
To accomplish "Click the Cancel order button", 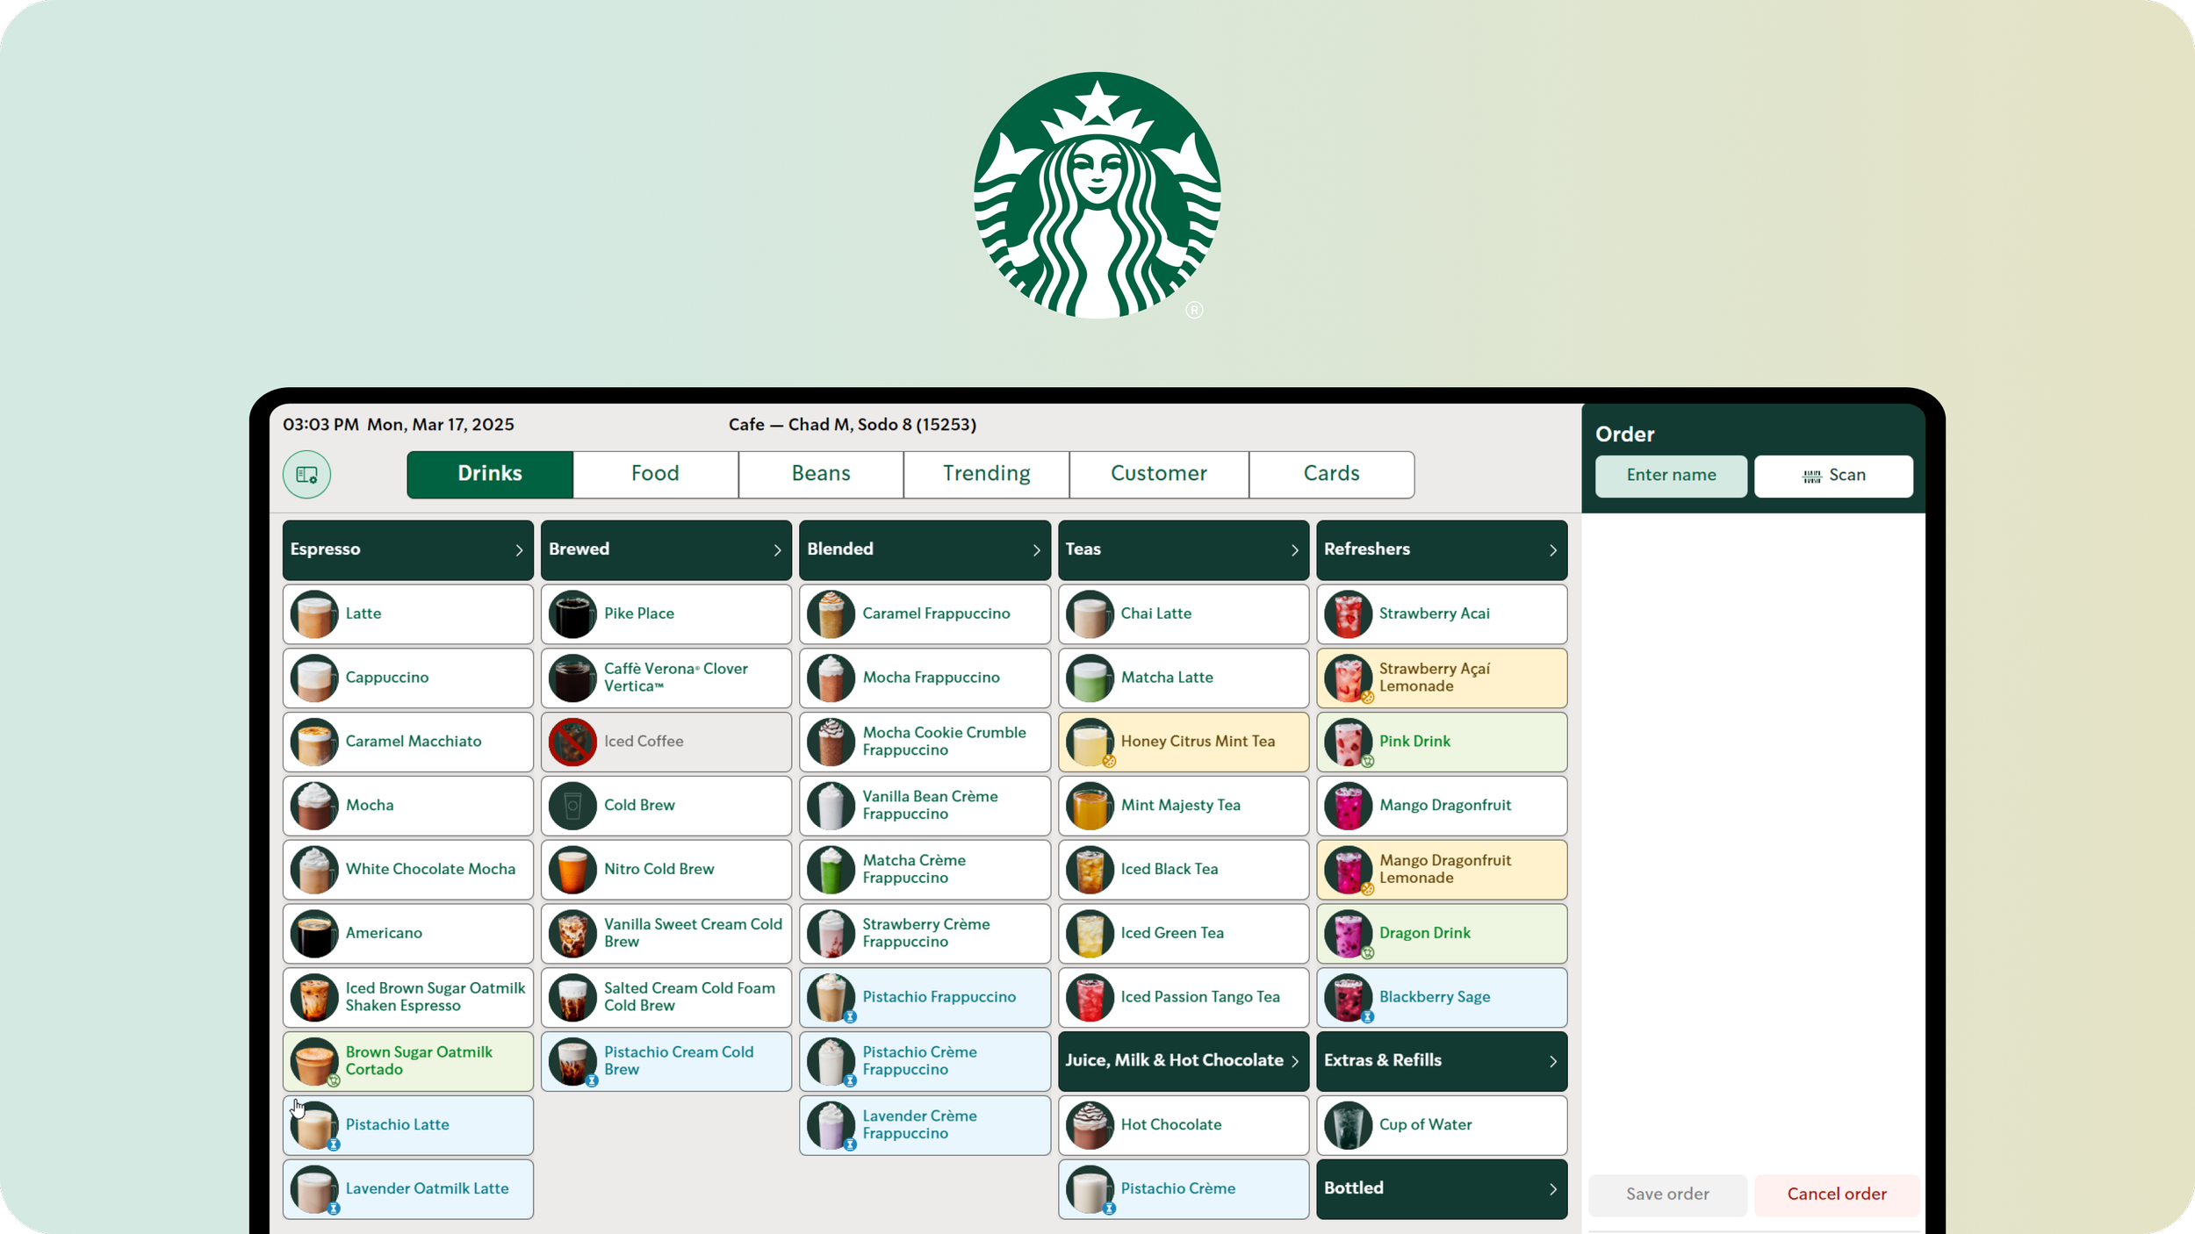I will pos(1836,1195).
